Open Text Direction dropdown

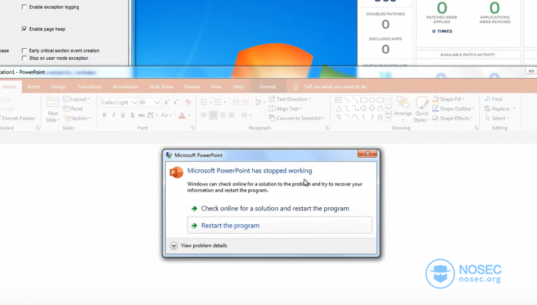click(290, 99)
